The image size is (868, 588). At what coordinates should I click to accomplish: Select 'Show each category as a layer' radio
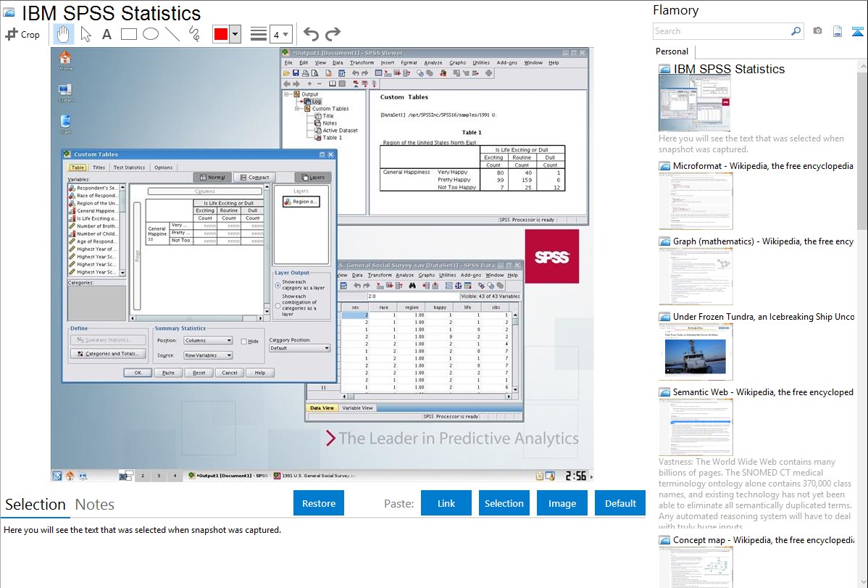(278, 286)
